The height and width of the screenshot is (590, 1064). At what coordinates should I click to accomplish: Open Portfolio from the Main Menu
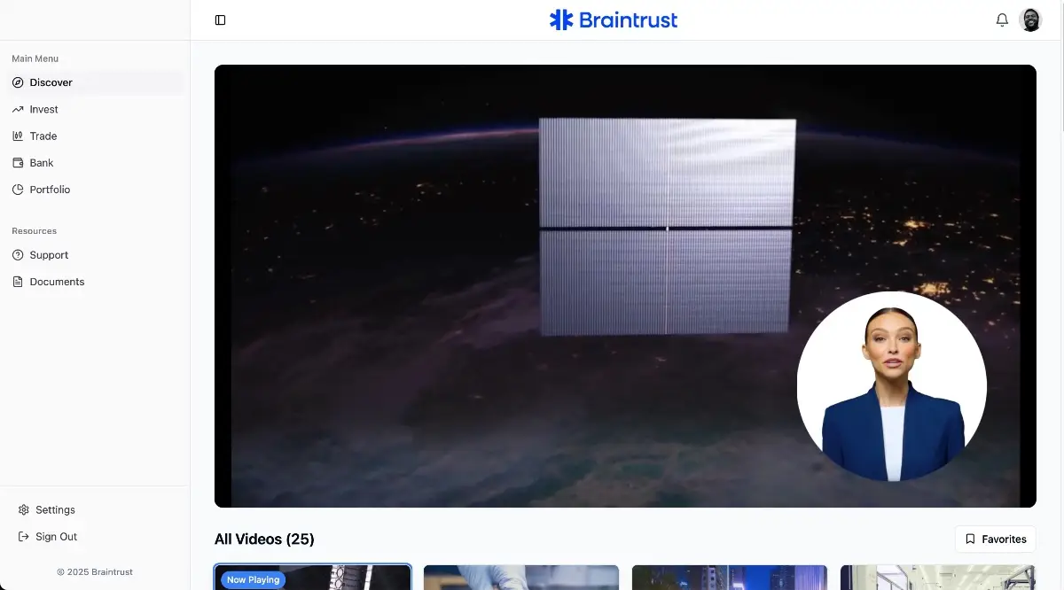[x=51, y=189]
